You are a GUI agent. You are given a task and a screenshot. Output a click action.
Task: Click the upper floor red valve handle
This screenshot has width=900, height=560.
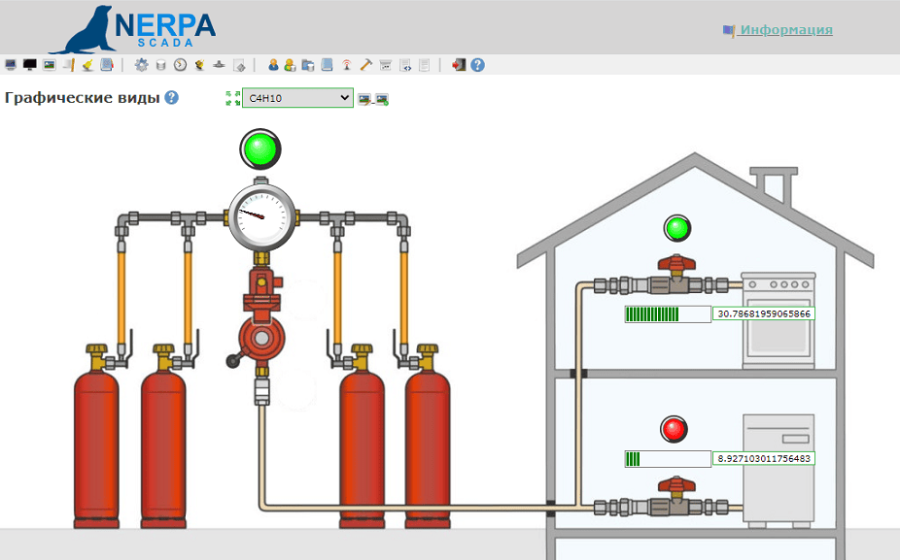(676, 264)
